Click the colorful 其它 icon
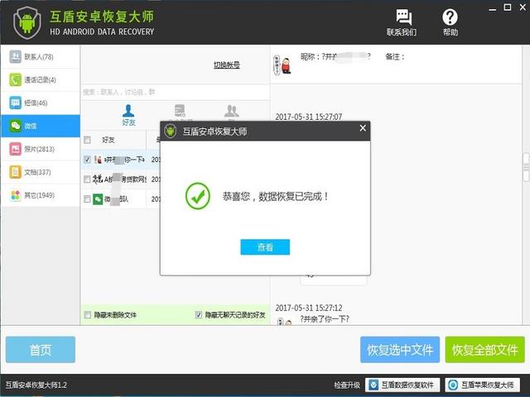The height and width of the screenshot is (397, 530). coord(15,195)
